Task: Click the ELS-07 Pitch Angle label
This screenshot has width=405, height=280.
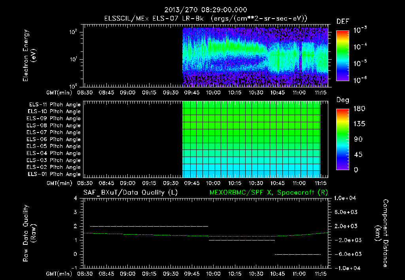Action: 53,132
